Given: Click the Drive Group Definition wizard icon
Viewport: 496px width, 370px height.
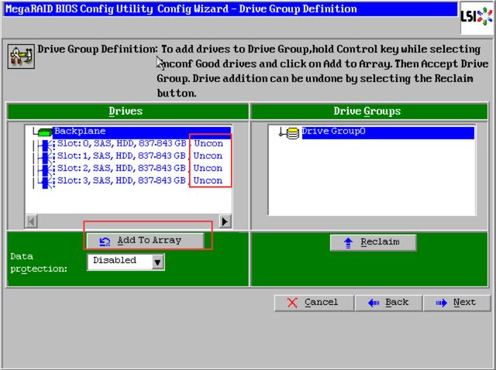Looking at the screenshot, I should coord(21,57).
